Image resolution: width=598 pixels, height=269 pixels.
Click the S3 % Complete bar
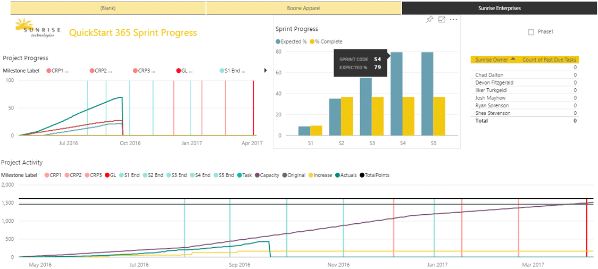pos(378,116)
